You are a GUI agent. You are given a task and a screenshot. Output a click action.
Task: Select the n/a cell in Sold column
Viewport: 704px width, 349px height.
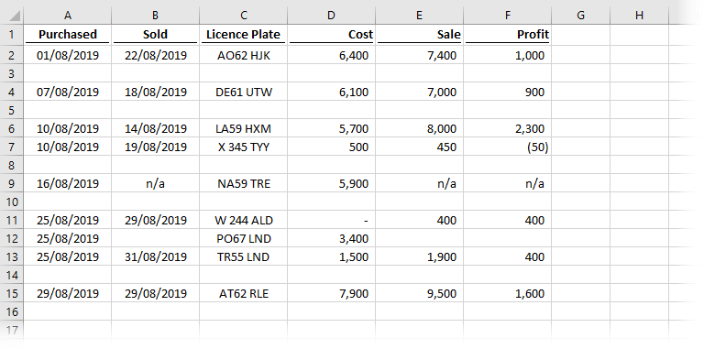[x=155, y=183]
